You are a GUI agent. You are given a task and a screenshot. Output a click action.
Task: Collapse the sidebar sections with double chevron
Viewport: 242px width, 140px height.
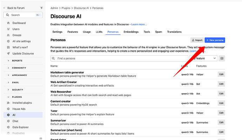(x=41, y=8)
